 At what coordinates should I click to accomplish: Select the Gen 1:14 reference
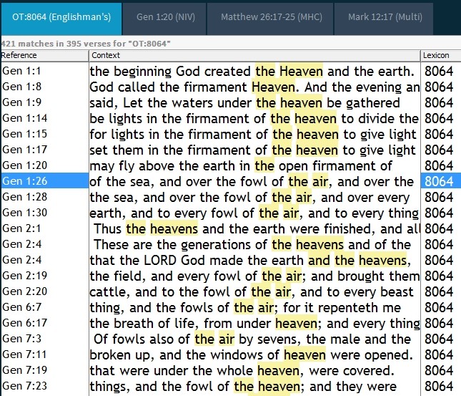[25, 118]
